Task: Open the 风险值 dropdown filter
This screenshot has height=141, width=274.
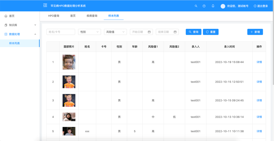Action: coord(115,32)
